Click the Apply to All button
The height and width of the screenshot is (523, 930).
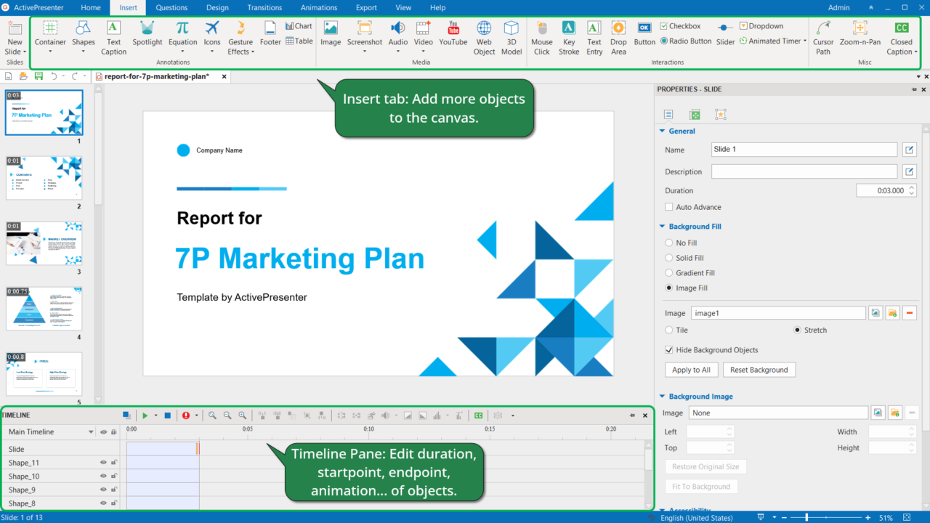(x=691, y=369)
